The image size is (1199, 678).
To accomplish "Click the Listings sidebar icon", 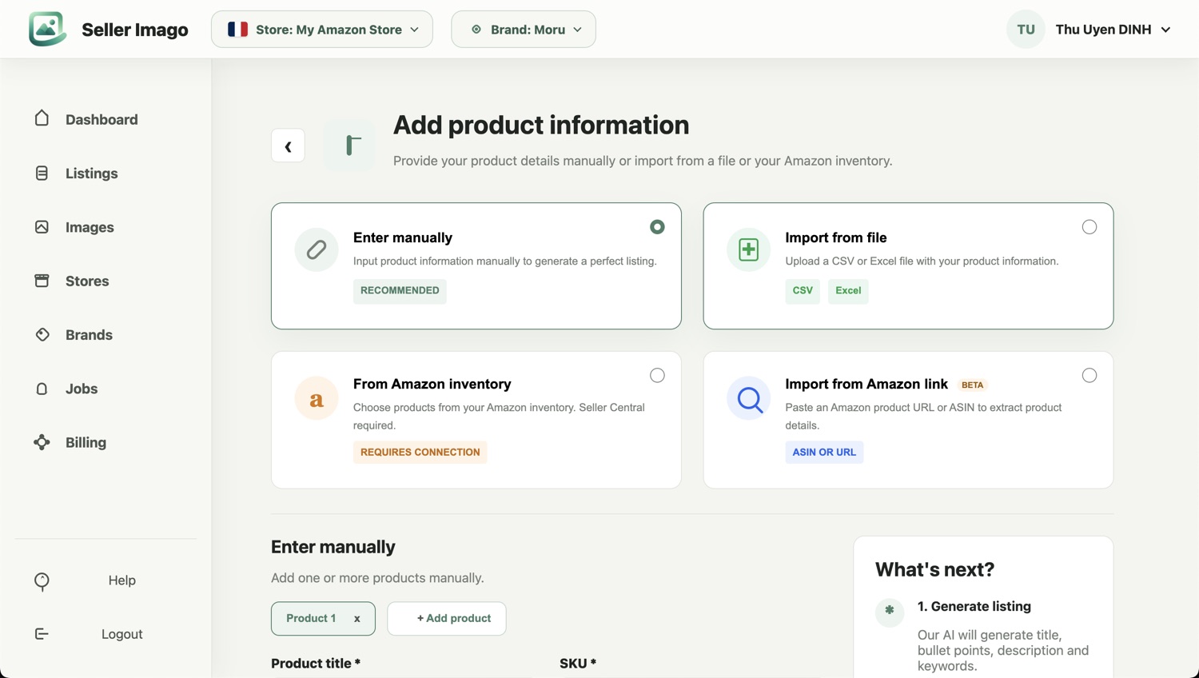I will click(42, 173).
